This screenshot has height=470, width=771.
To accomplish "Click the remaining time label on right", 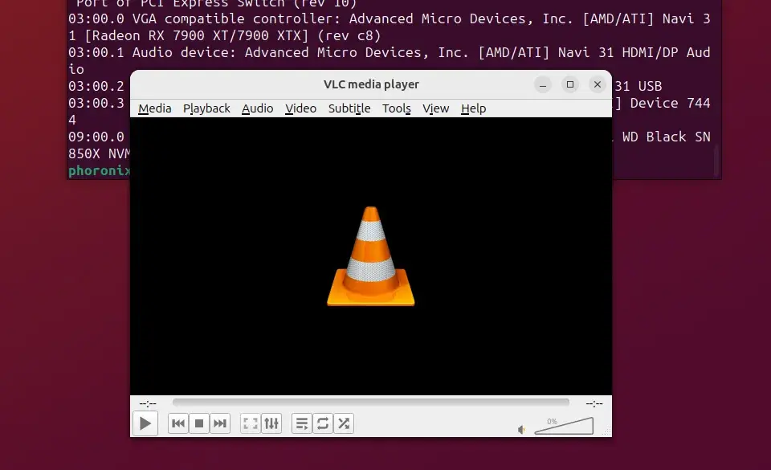I will coord(594,403).
